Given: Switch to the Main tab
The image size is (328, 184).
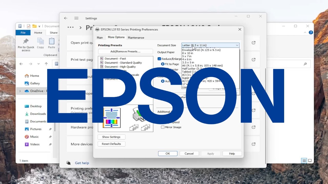Looking at the screenshot, I should pyautogui.click(x=100, y=38).
